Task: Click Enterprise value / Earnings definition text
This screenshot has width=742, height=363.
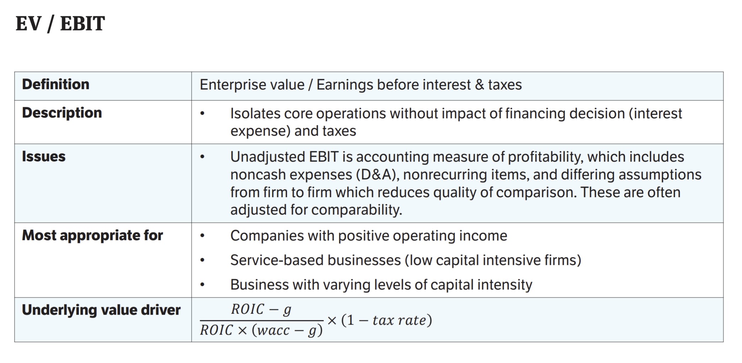Action: click(361, 85)
